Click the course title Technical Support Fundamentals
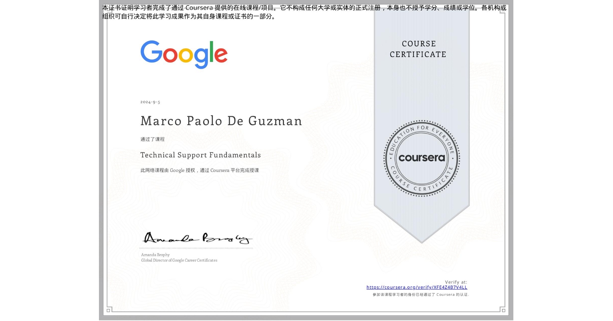This screenshot has height=321, width=613. pos(201,155)
